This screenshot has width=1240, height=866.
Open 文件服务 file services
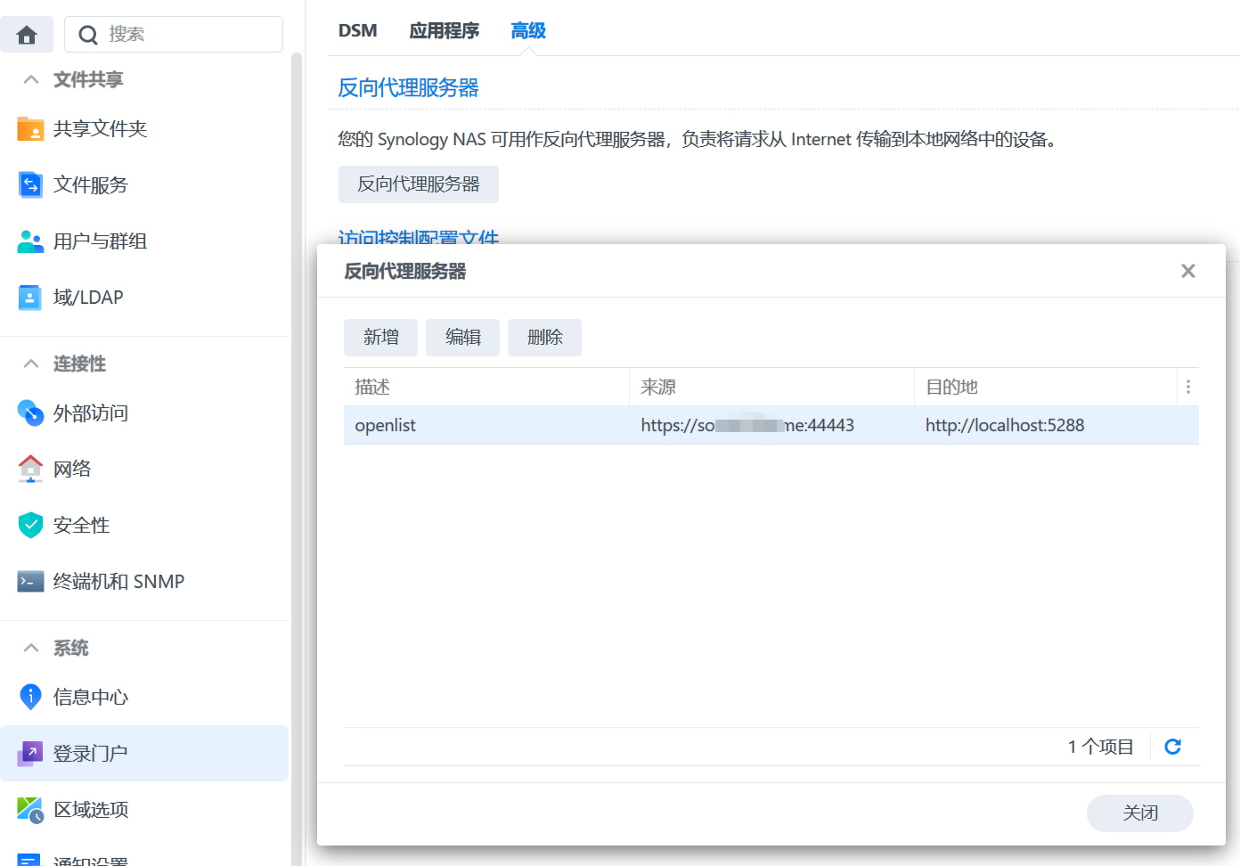pos(90,185)
